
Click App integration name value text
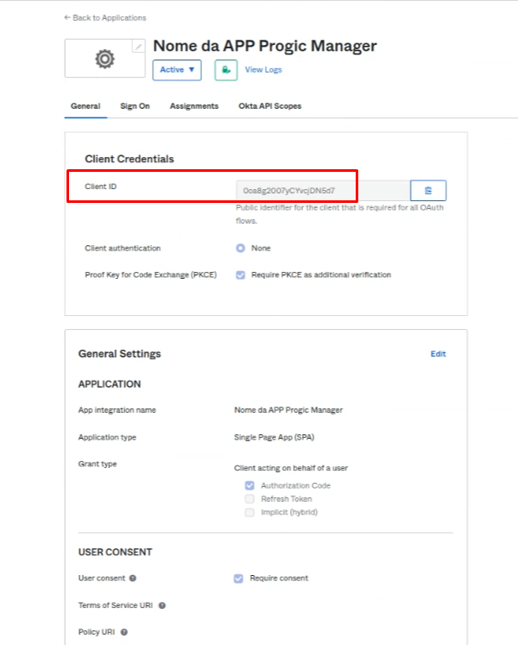click(x=288, y=410)
